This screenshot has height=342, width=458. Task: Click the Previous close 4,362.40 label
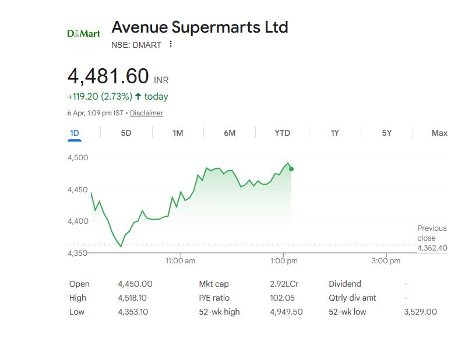432,238
